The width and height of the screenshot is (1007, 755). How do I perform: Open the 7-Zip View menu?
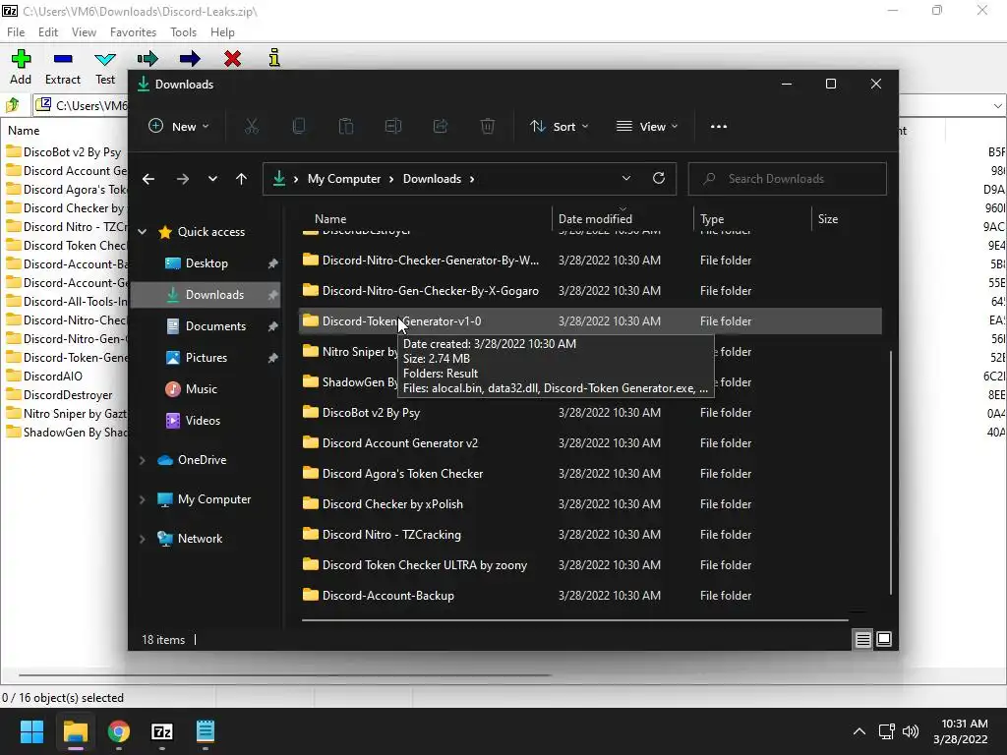[x=84, y=32]
